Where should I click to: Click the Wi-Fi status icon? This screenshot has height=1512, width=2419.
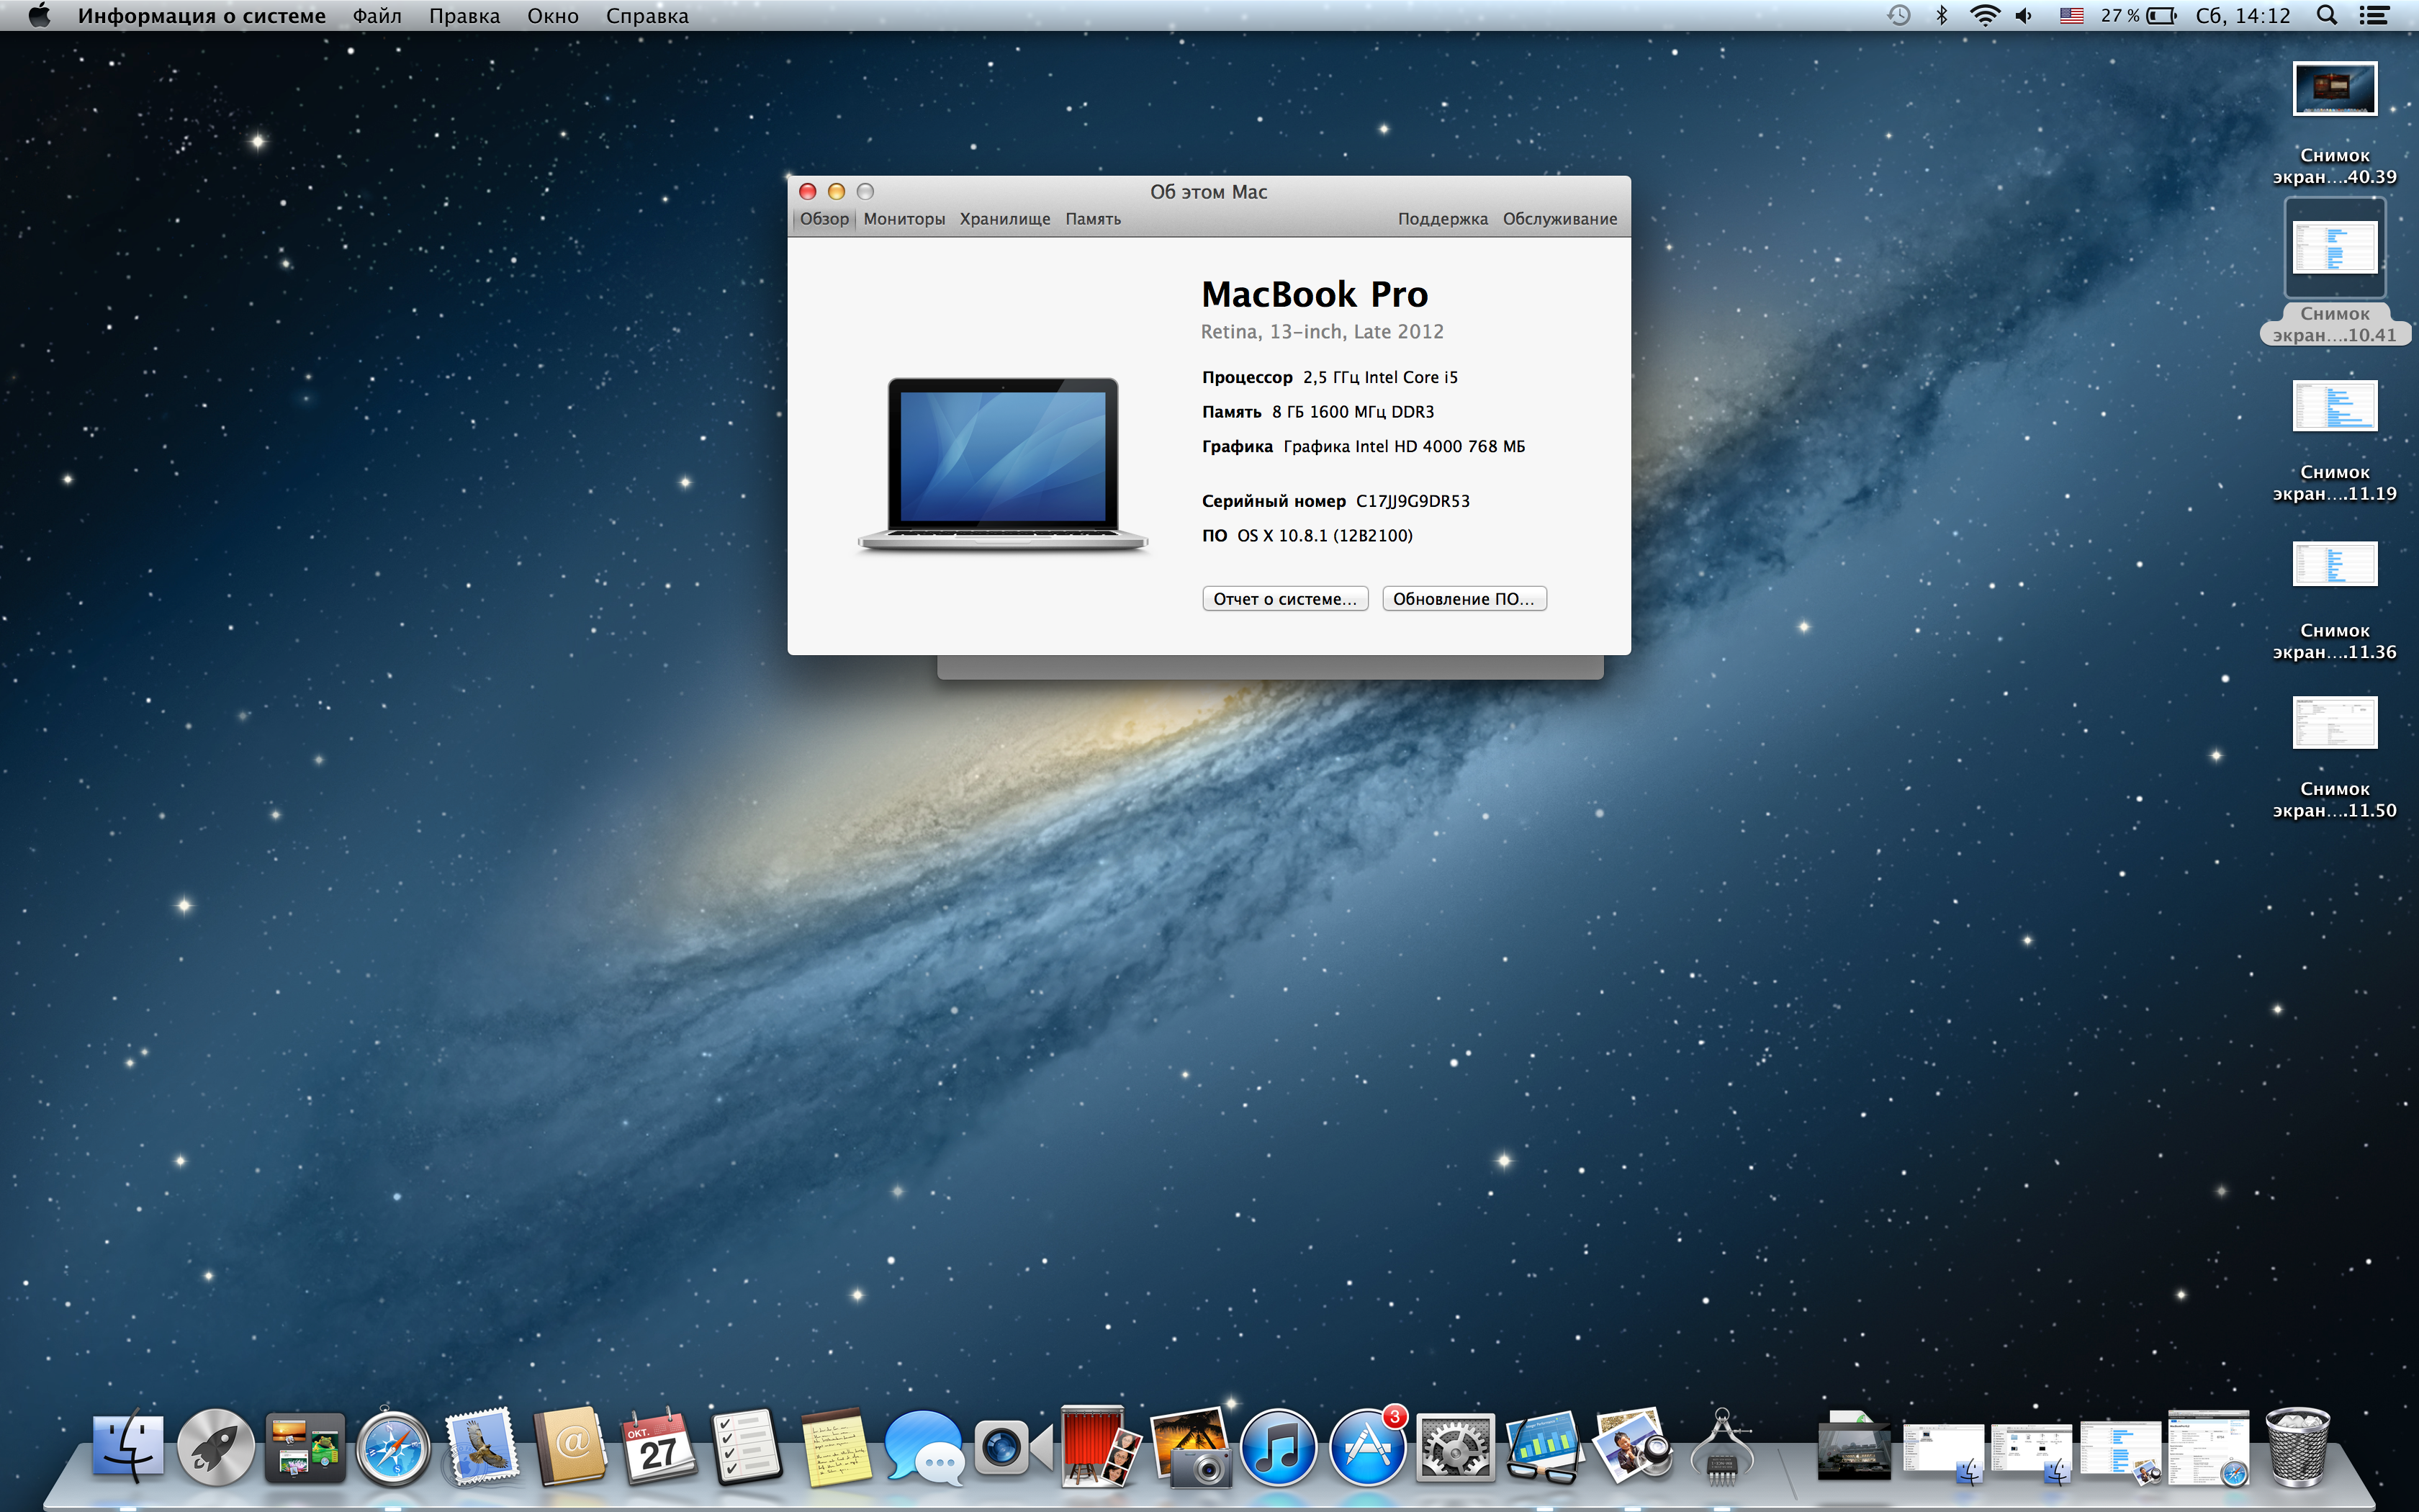[1984, 16]
